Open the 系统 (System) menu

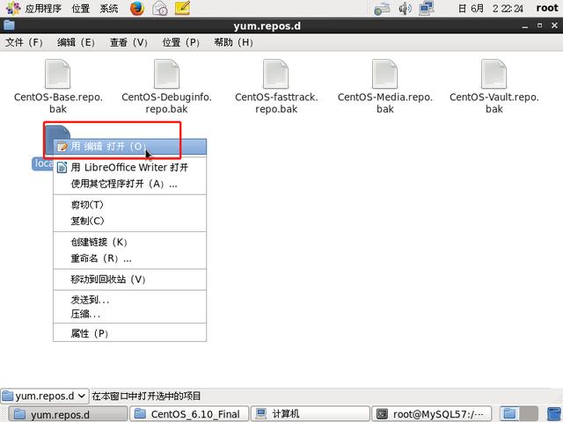109,8
